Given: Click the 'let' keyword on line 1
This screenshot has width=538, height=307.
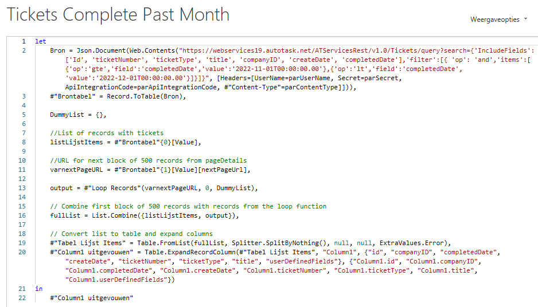Looking at the screenshot, I should tap(41, 41).
